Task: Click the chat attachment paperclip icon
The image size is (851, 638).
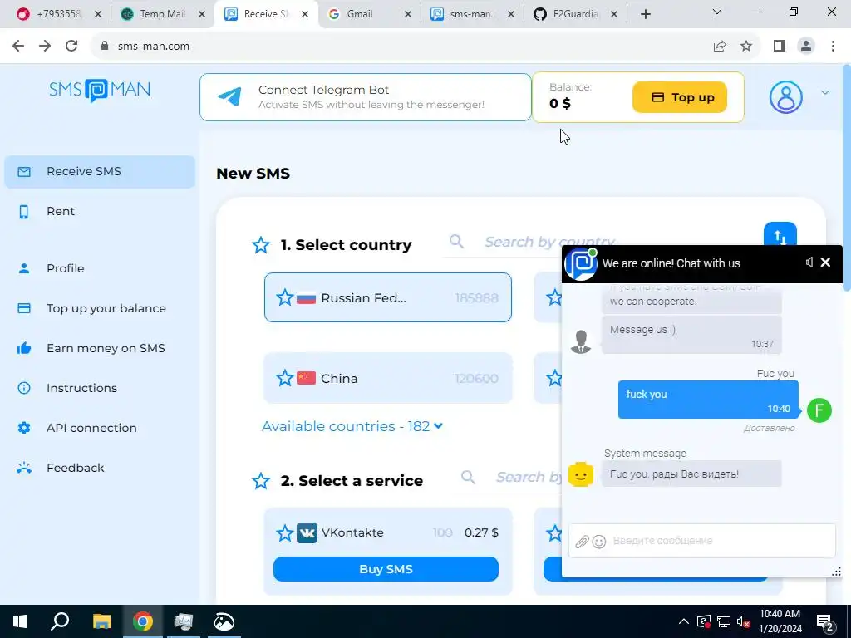Action: 582,541
